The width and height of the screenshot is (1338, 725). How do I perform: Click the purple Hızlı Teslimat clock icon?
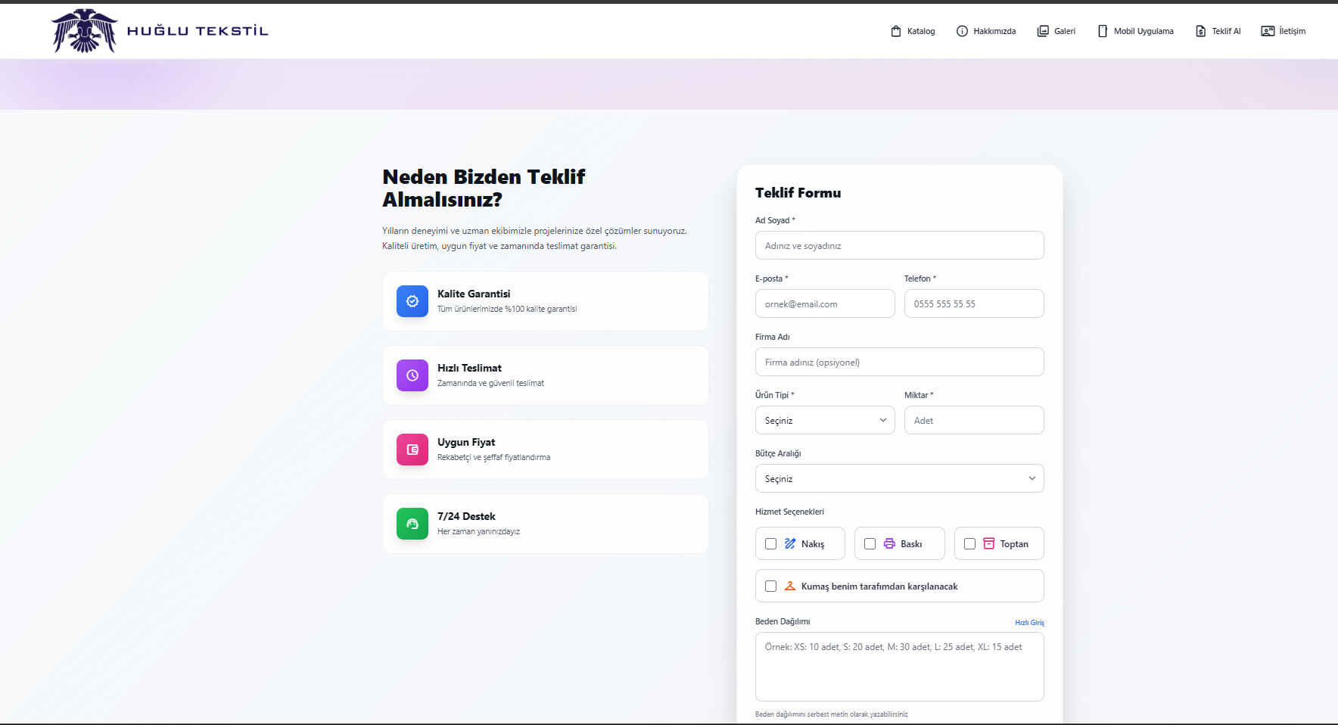(412, 375)
